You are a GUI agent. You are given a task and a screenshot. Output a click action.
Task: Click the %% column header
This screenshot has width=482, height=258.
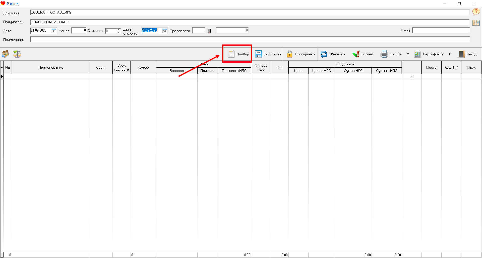click(x=280, y=68)
